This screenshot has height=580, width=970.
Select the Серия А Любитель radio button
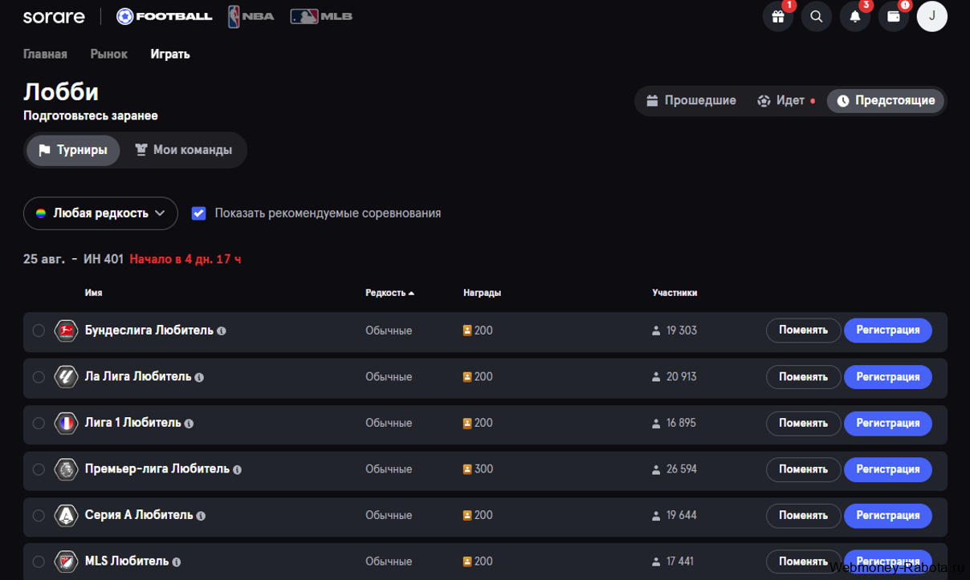pos(39,515)
